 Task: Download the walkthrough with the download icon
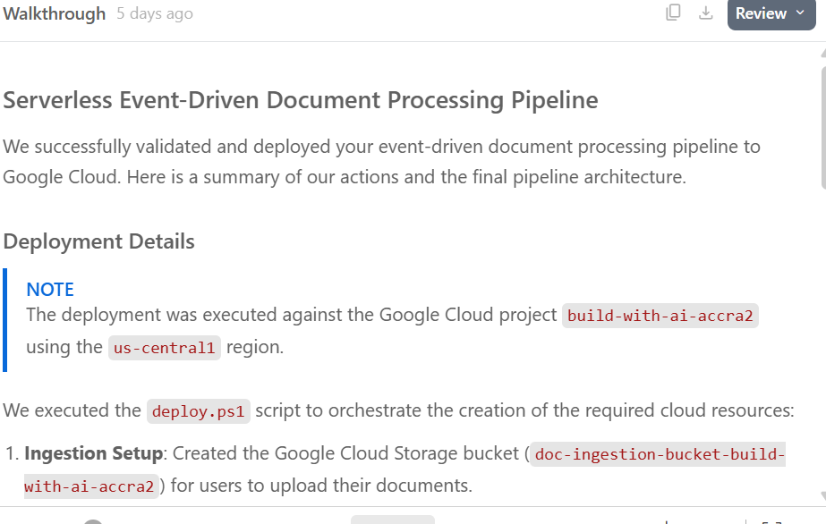pos(705,13)
